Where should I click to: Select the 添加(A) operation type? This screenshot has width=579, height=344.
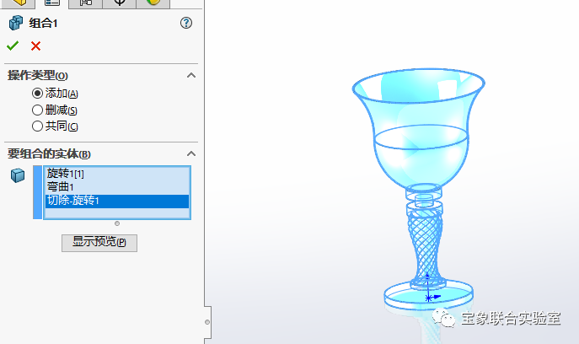point(37,93)
